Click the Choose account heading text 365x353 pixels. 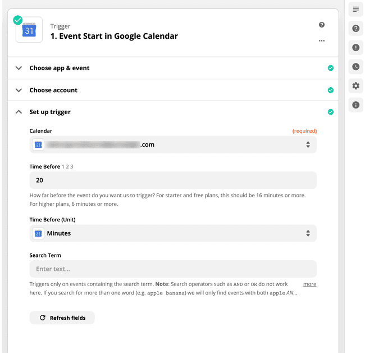point(53,90)
